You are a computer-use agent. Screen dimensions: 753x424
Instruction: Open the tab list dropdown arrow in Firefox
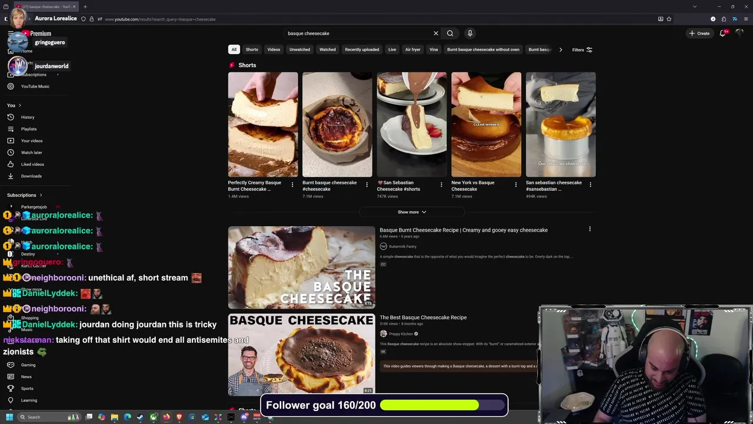[695, 6]
